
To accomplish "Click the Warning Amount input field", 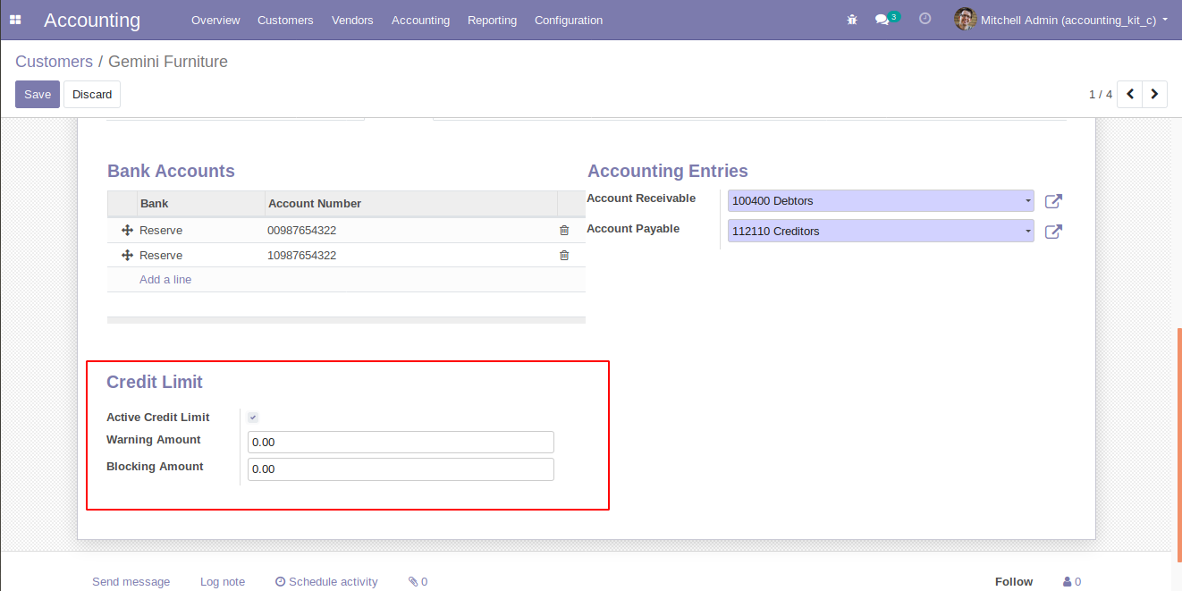I will pos(401,443).
